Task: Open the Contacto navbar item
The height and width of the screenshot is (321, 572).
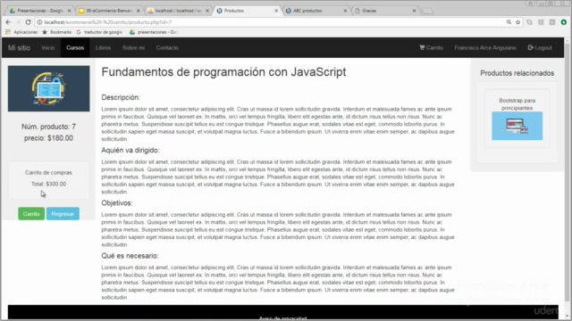Action: tap(167, 47)
